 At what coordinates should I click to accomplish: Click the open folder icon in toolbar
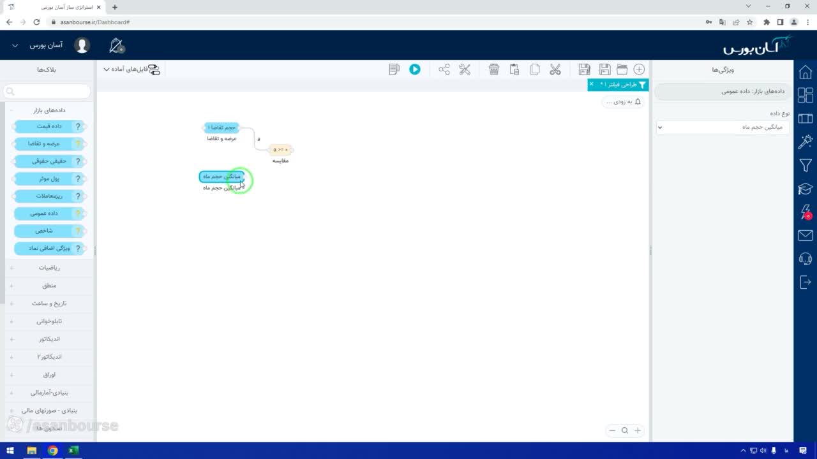622,69
